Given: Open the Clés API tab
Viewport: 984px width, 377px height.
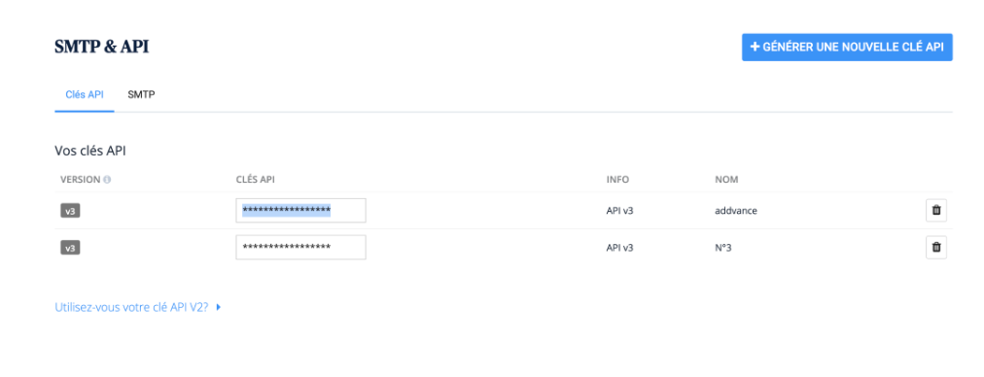Looking at the screenshot, I should pyautogui.click(x=85, y=94).
